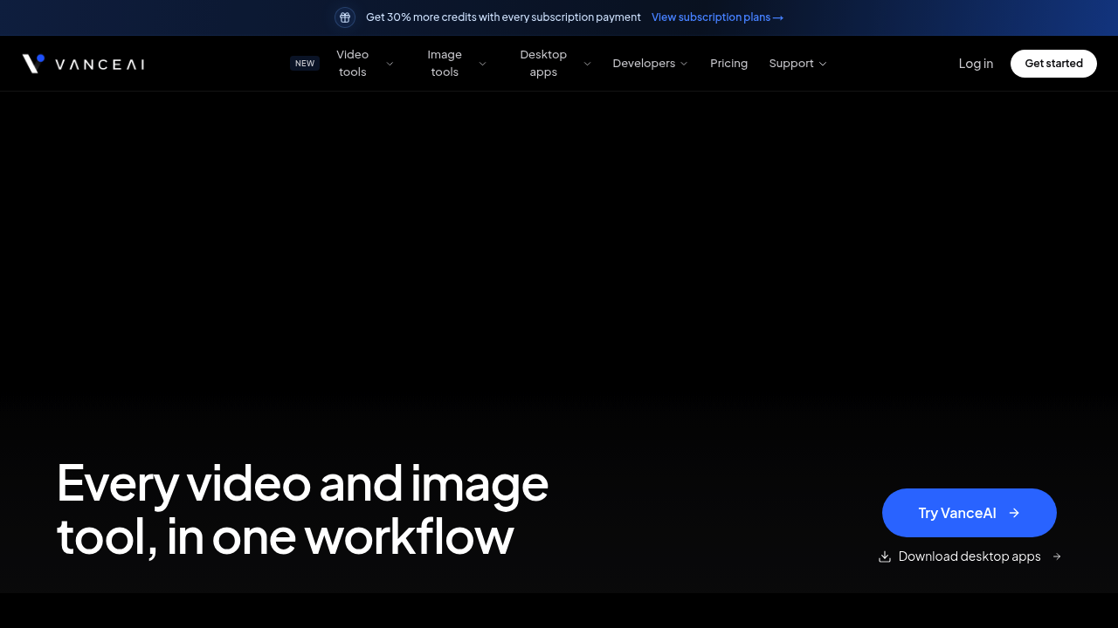
Task: Click the arrow after Download desktop apps
Action: 1057,556
